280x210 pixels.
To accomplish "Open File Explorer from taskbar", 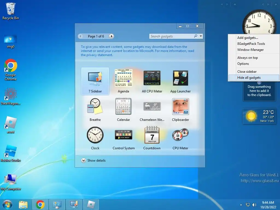I will (23, 205).
